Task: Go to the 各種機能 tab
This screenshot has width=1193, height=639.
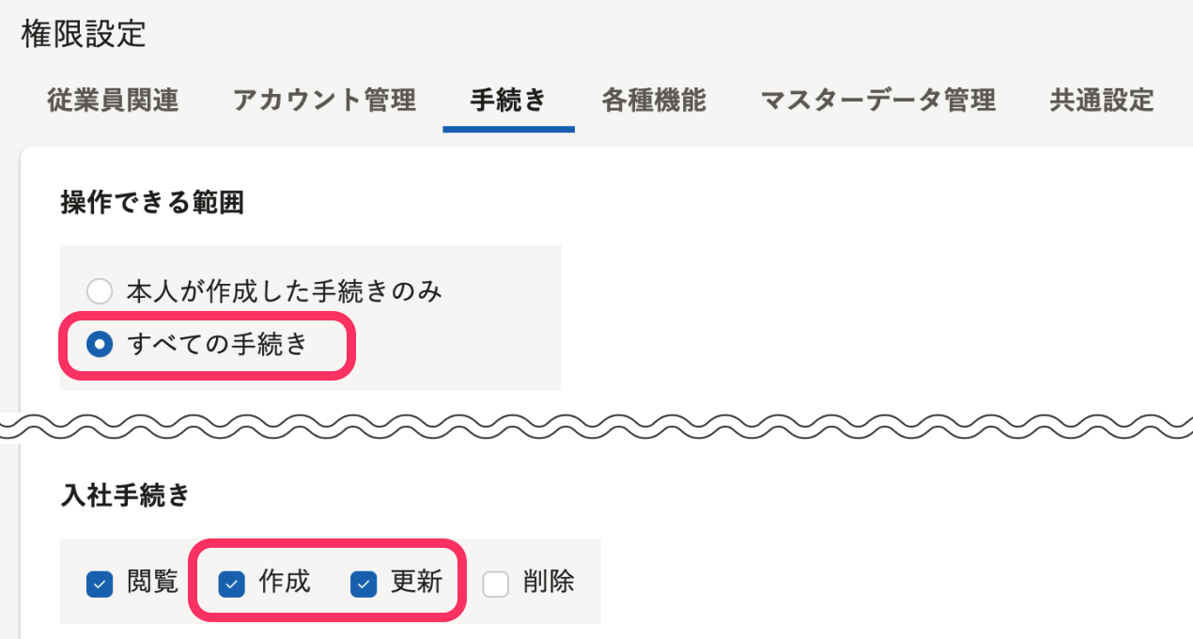Action: point(654,101)
